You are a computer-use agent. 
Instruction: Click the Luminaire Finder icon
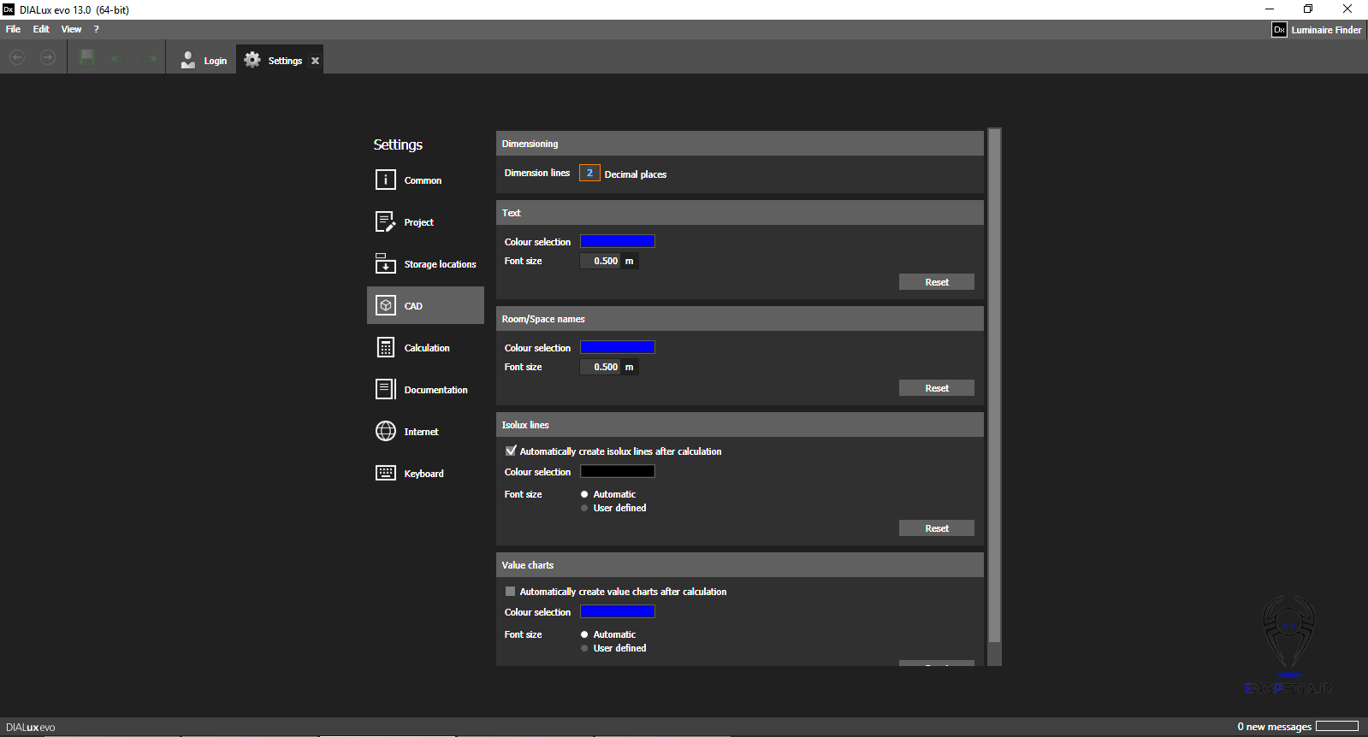point(1278,30)
